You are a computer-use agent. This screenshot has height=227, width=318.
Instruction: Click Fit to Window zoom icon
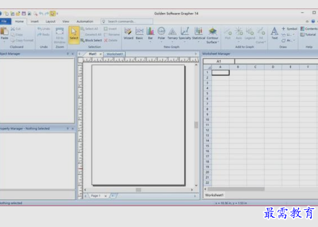point(59,35)
